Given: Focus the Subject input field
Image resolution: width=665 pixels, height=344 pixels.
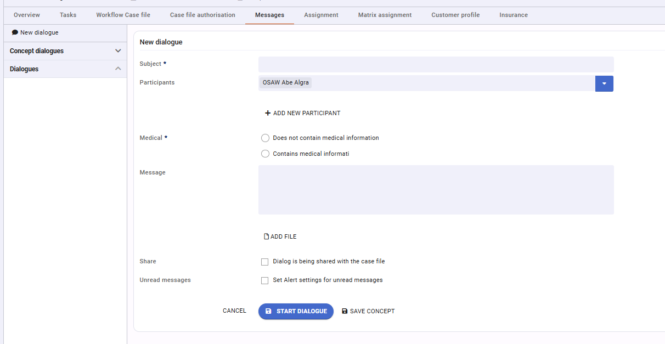Looking at the screenshot, I should coord(436,64).
